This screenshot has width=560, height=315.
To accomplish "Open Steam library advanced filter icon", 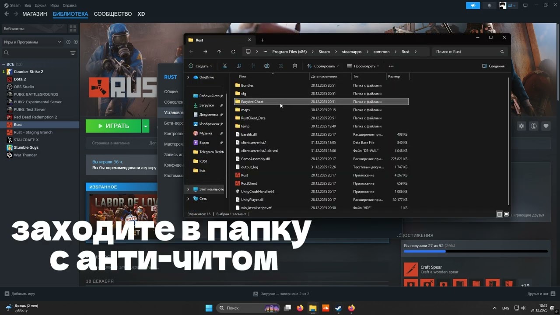I will [73, 53].
